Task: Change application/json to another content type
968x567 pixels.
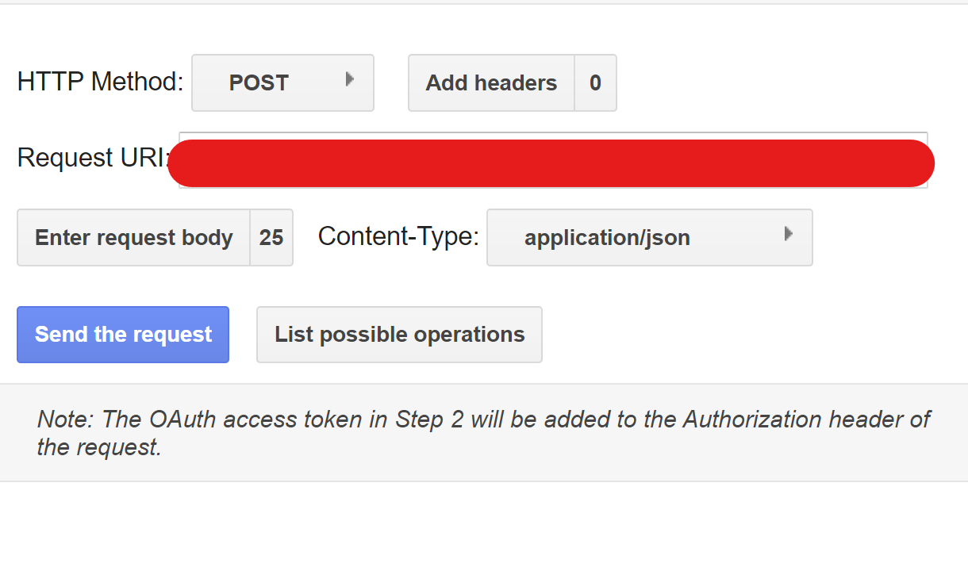Action: click(x=649, y=237)
